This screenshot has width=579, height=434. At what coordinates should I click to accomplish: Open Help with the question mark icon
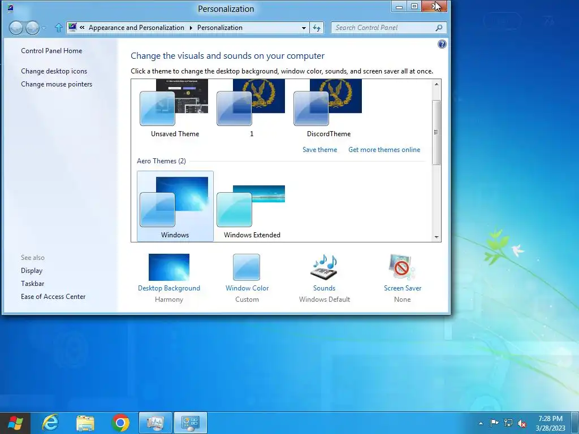[x=442, y=44]
